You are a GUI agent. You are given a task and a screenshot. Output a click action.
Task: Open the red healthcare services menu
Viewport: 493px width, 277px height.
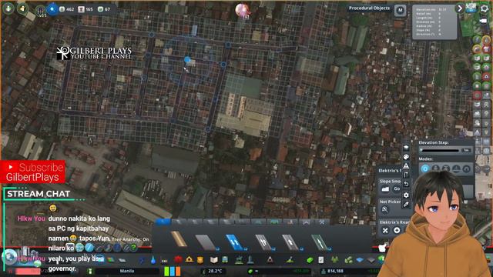point(178,260)
